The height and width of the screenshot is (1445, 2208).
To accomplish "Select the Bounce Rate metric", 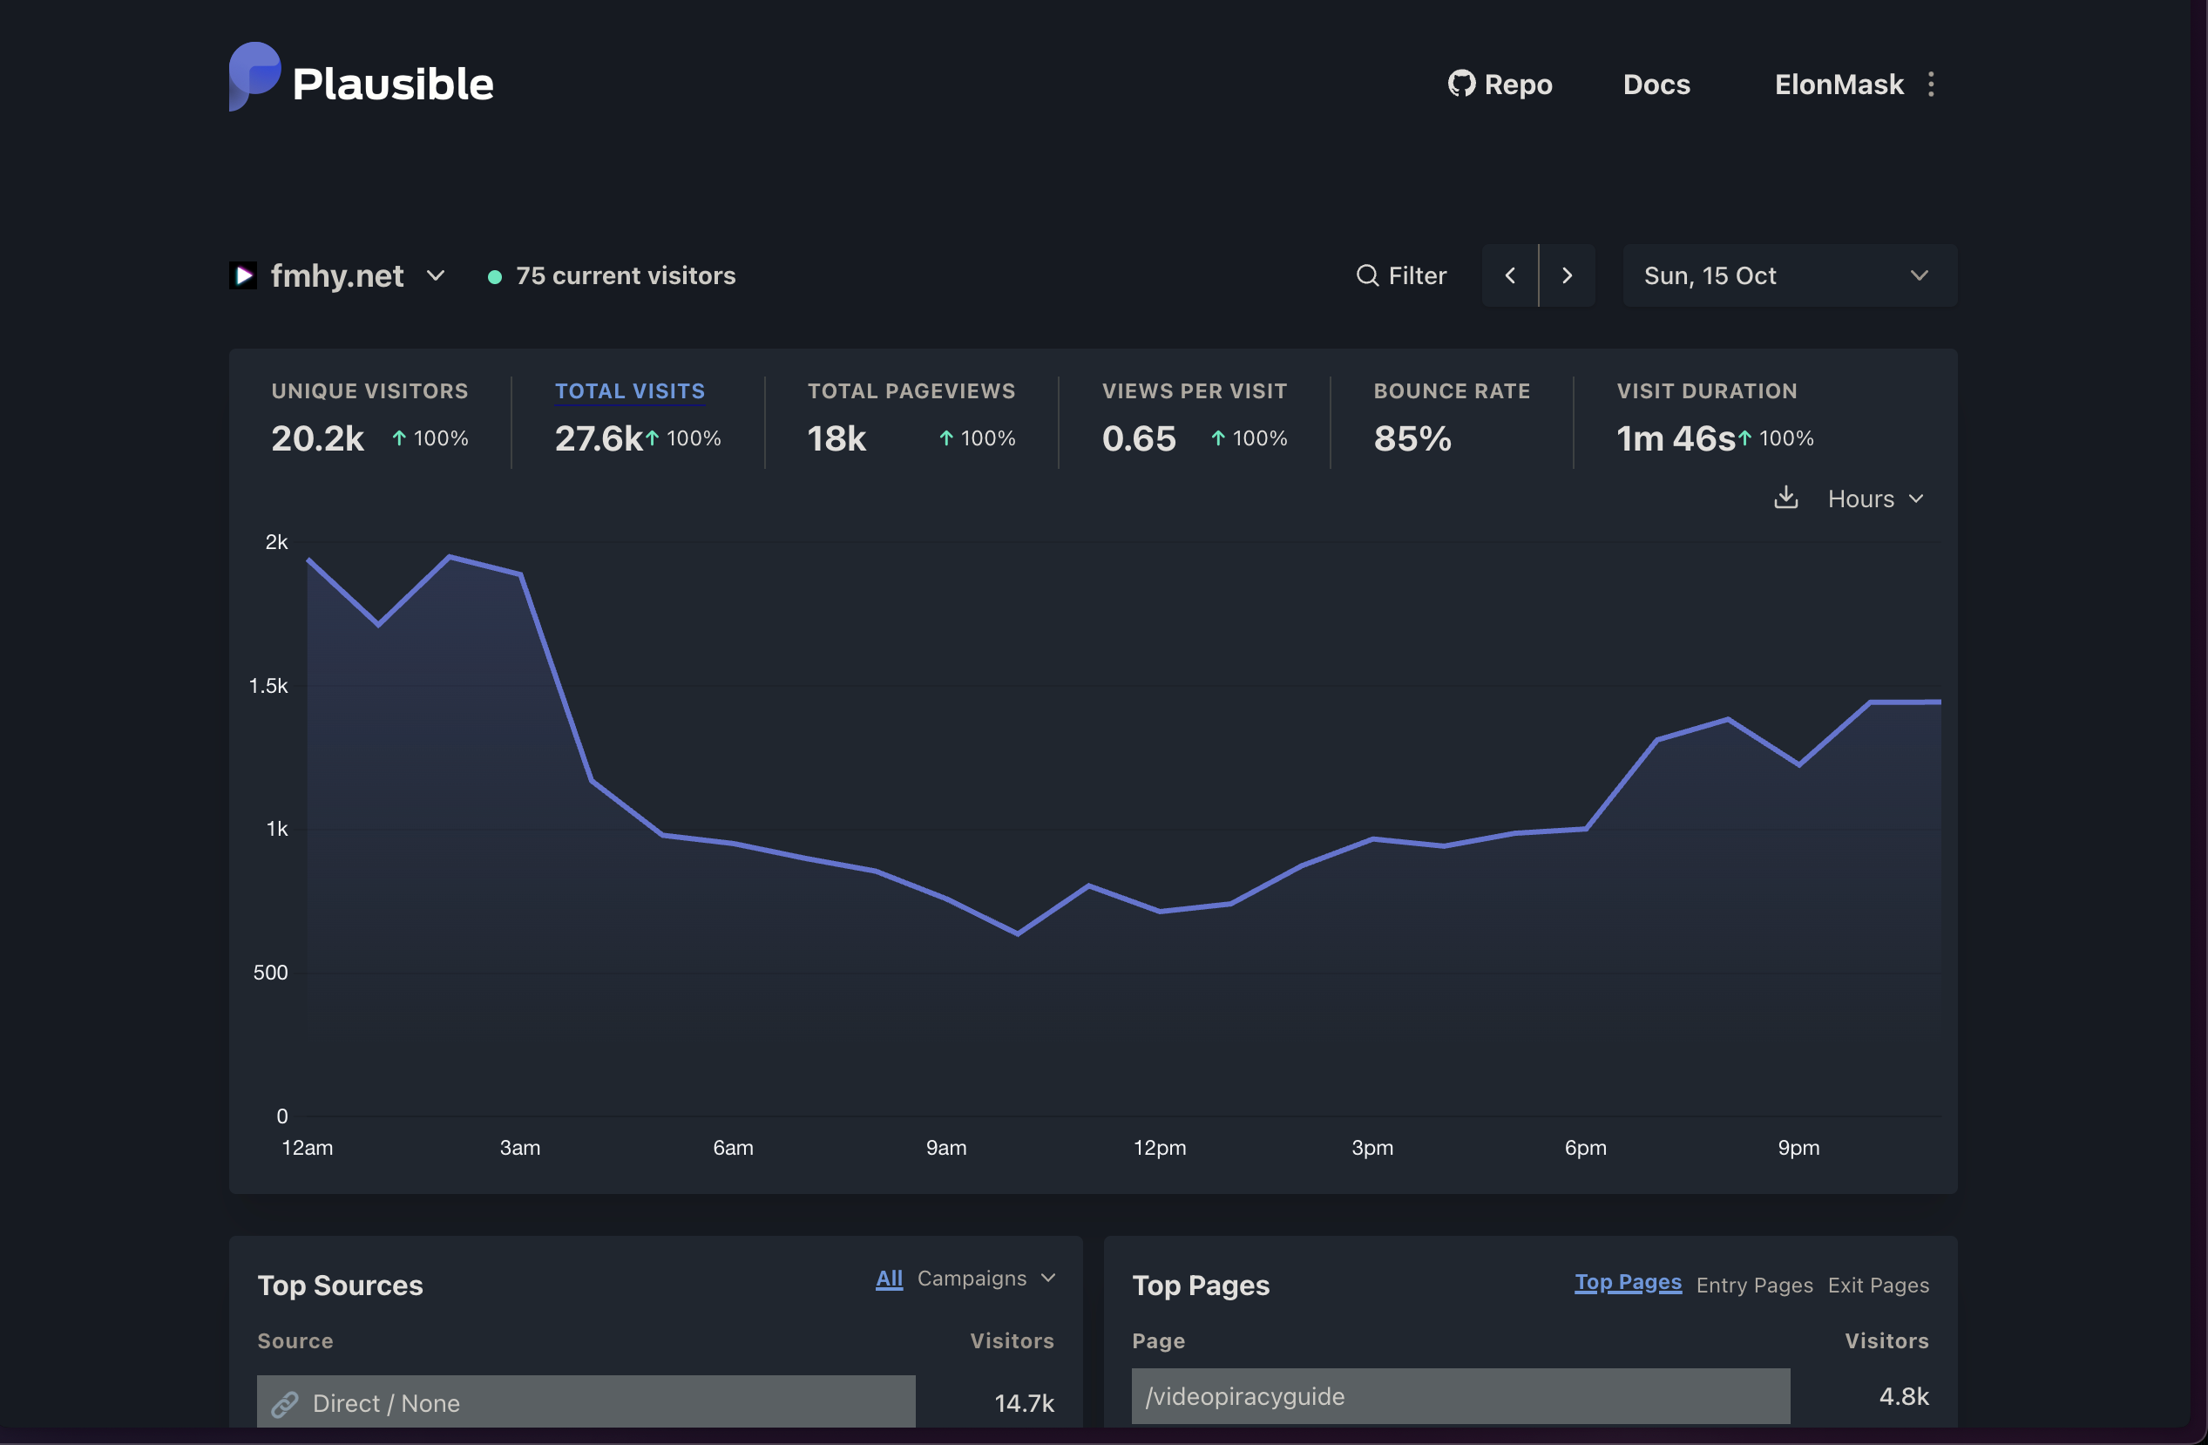I will [1451, 391].
